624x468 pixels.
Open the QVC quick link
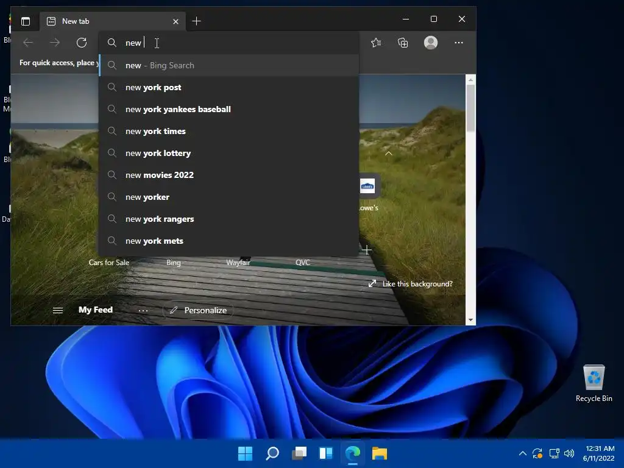[x=302, y=262]
